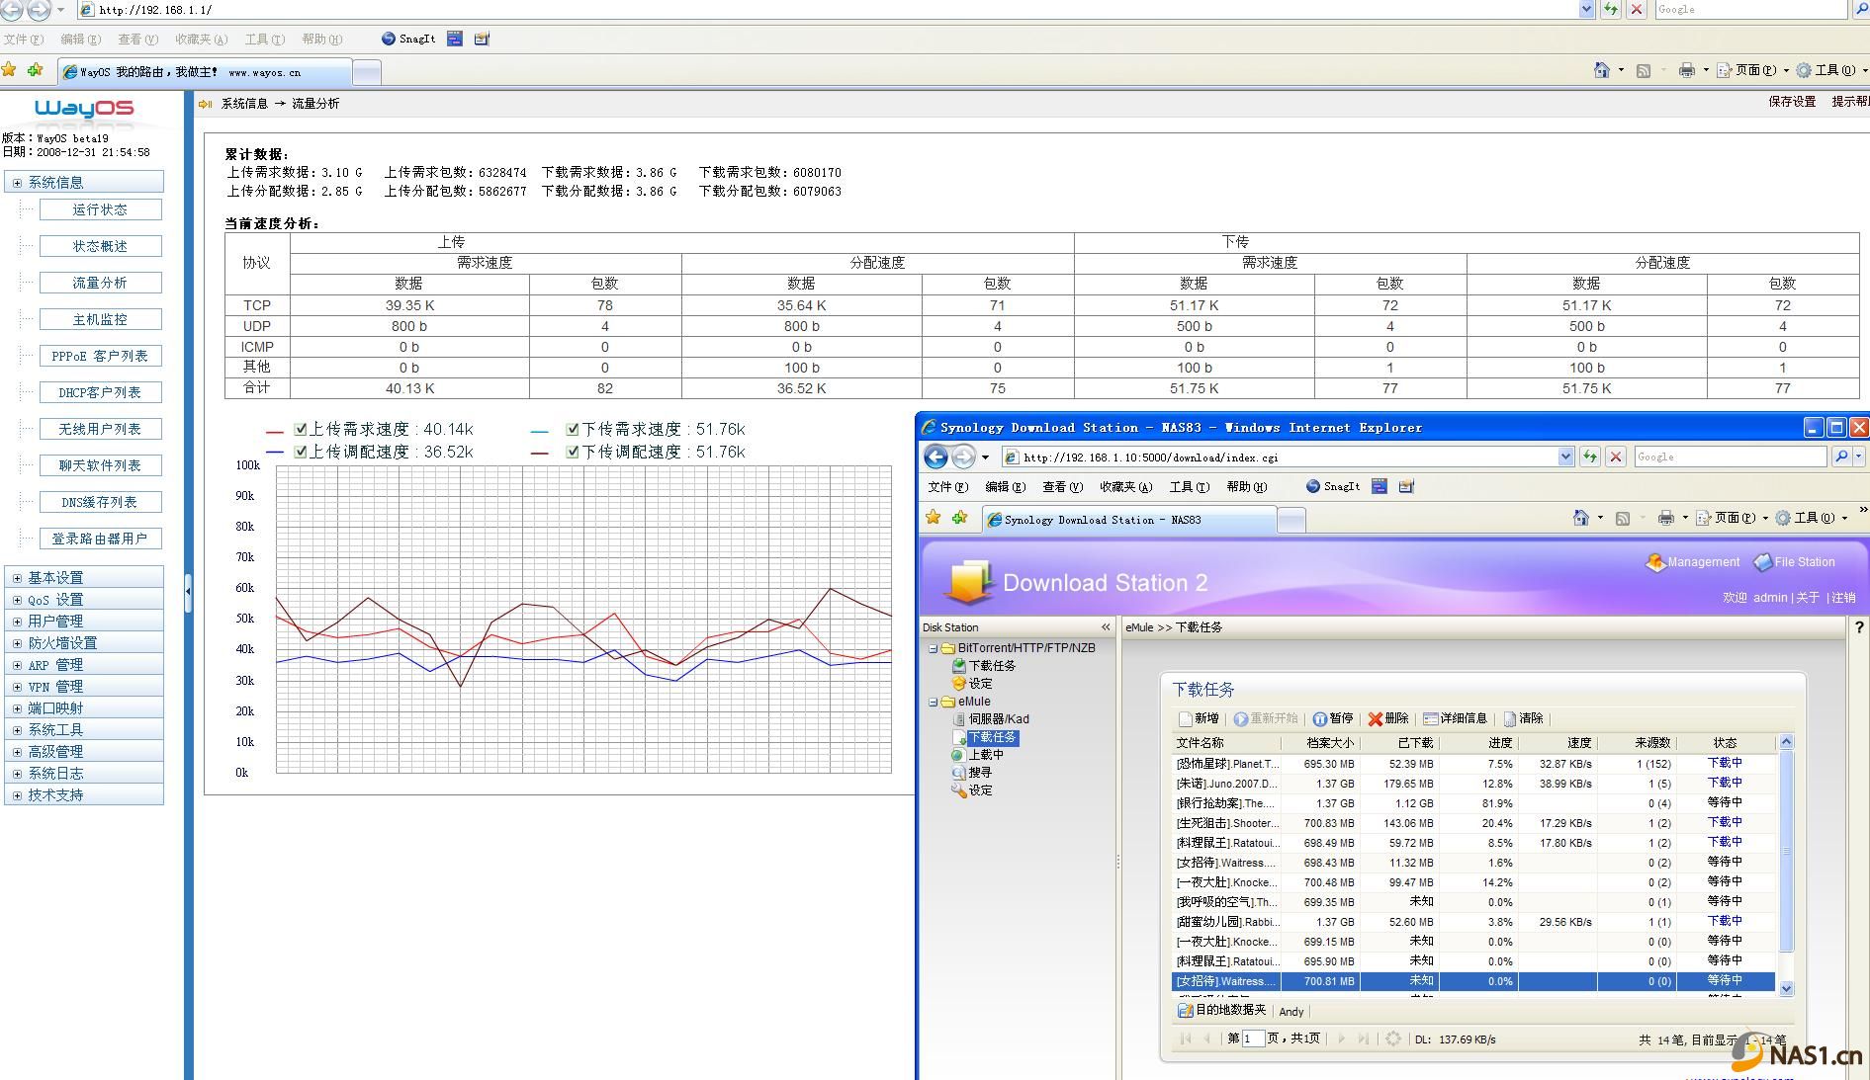Pause the task with the 暂停 icon
1870x1080 pixels.
[1320, 718]
